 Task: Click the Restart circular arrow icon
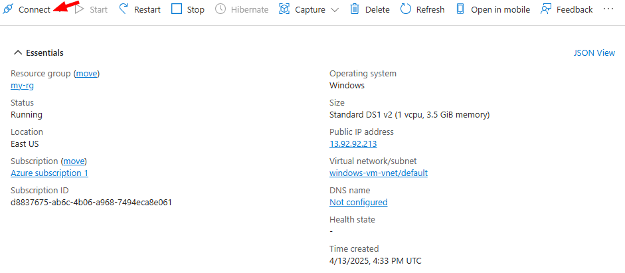pos(124,9)
